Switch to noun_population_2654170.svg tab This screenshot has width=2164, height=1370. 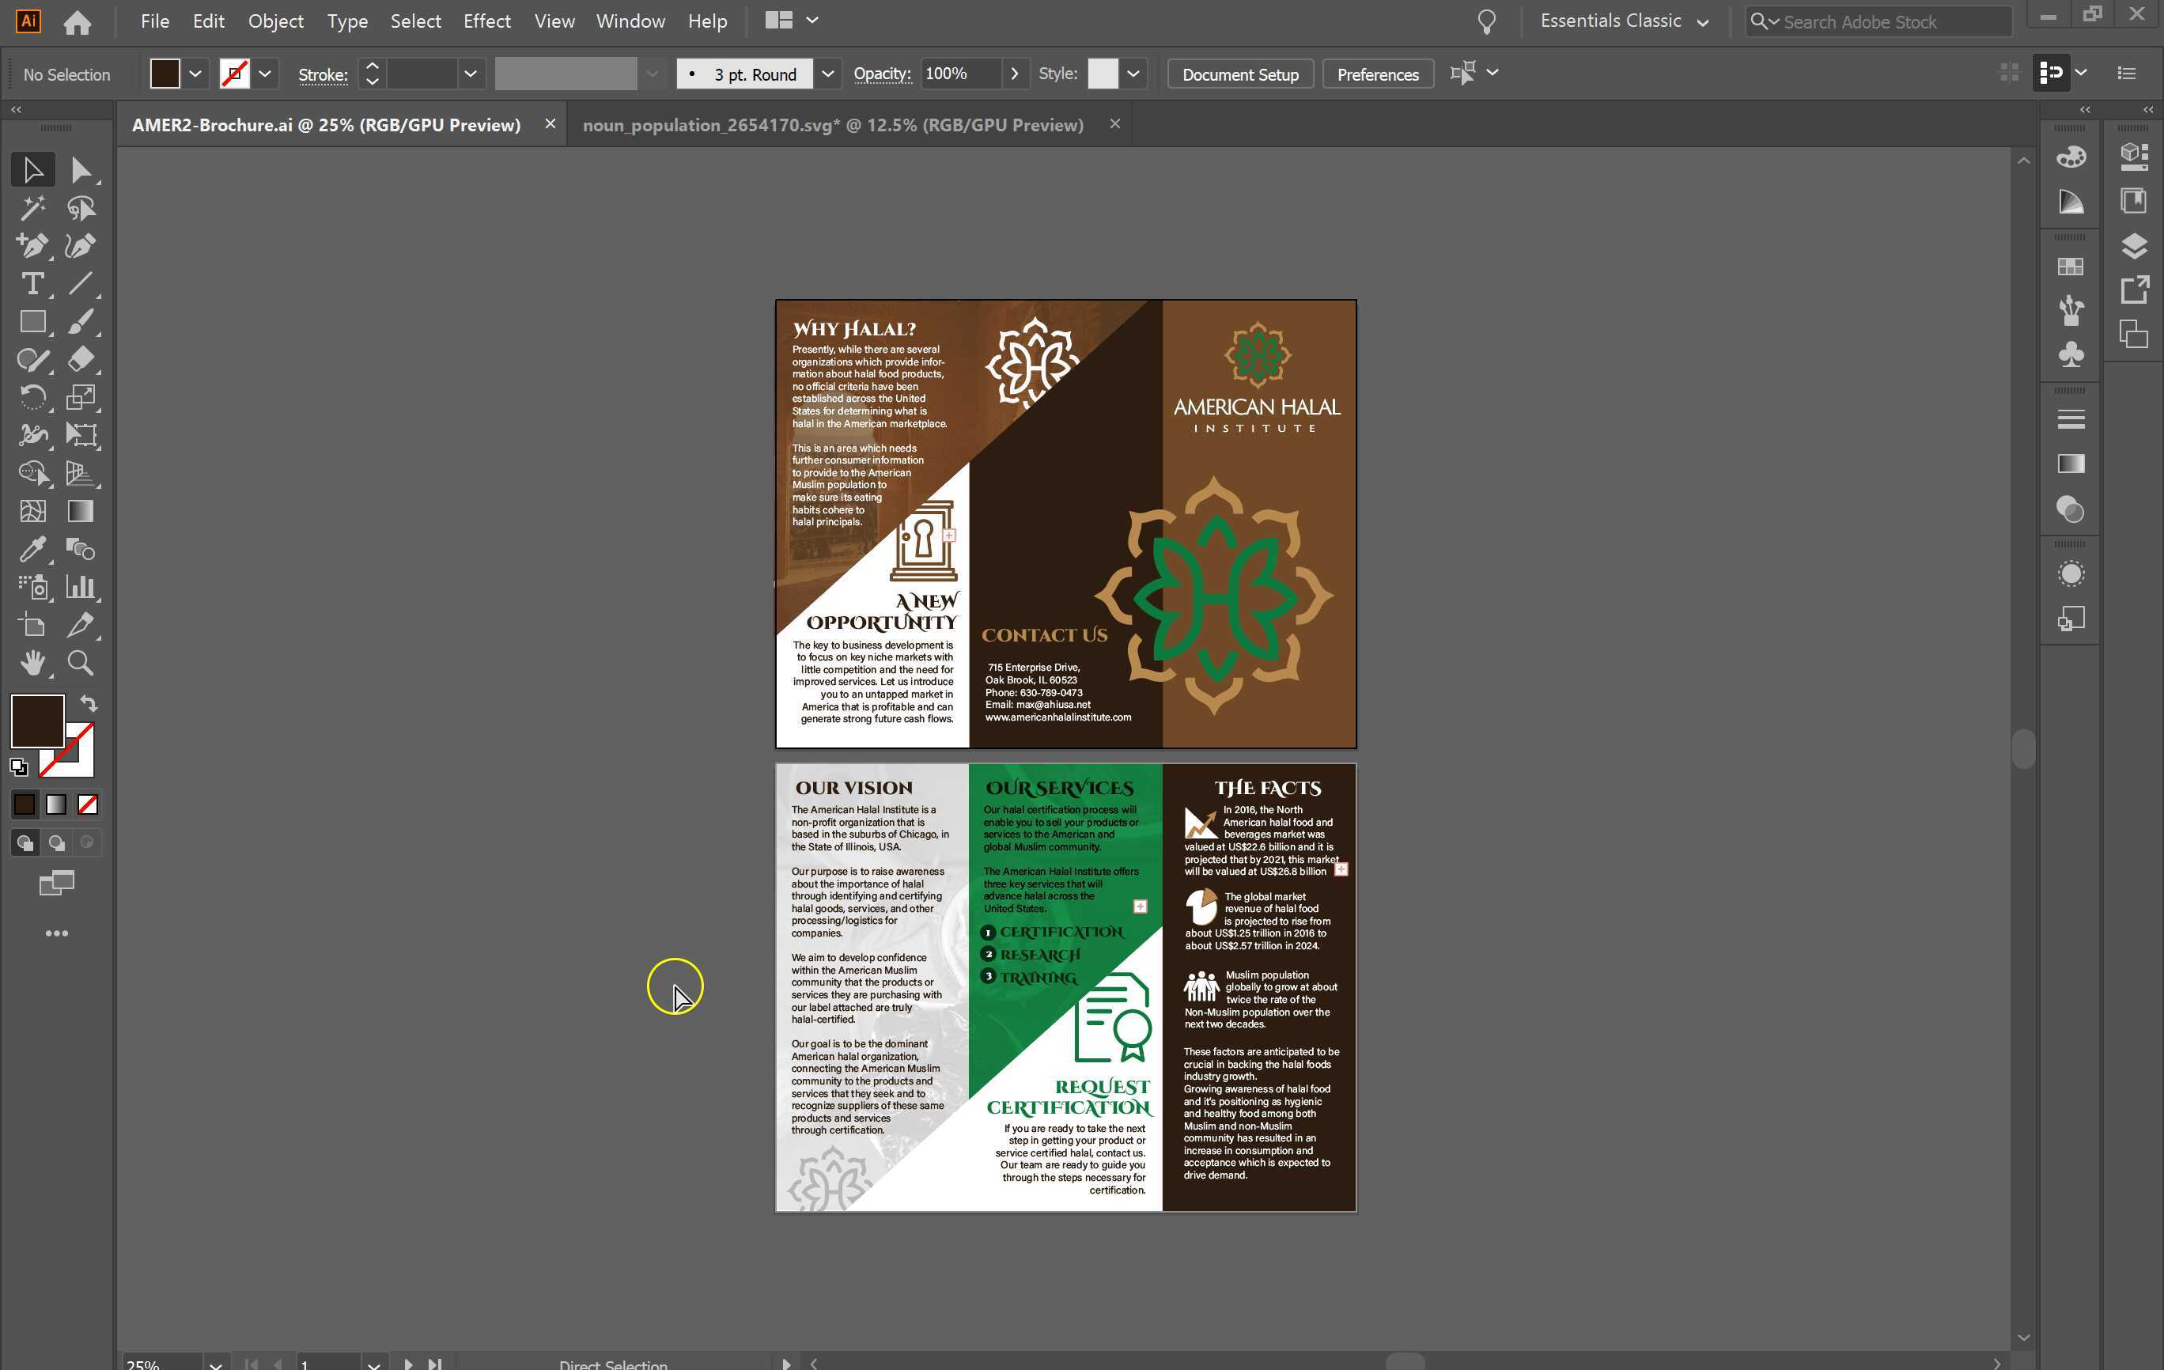832,125
